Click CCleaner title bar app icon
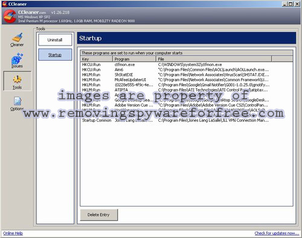 point(5,4)
